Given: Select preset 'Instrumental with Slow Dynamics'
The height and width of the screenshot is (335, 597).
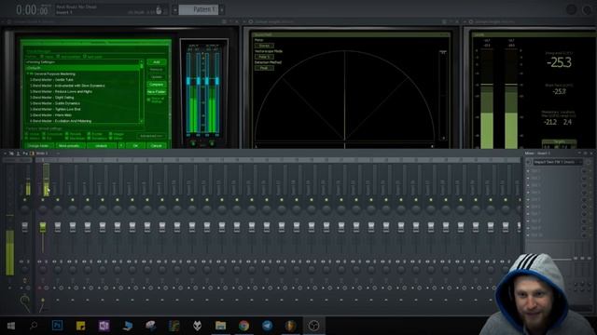Looking at the screenshot, I should [x=67, y=86].
